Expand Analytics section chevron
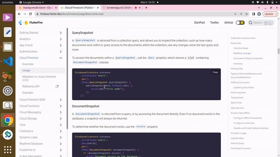 coord(61,39)
